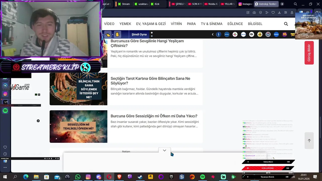
Task: Open WhatsApp from the taskbar
Action: coord(78,177)
